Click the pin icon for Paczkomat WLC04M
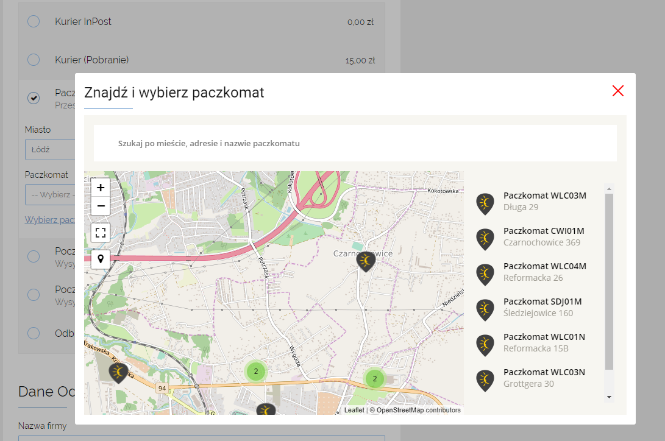Screen dimensions: 665x441 pyautogui.click(x=485, y=275)
